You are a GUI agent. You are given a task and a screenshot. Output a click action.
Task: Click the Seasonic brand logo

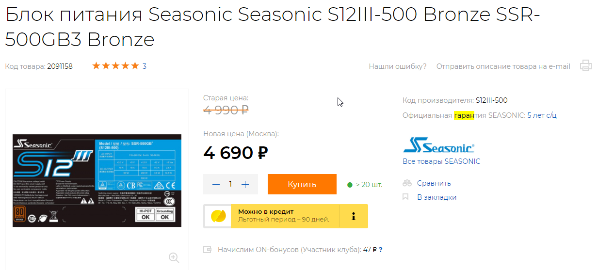(x=438, y=145)
